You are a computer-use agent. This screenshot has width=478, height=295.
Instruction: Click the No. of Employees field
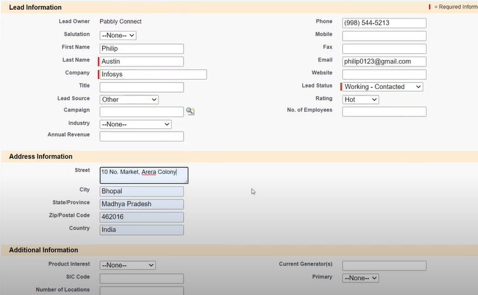tap(384, 112)
